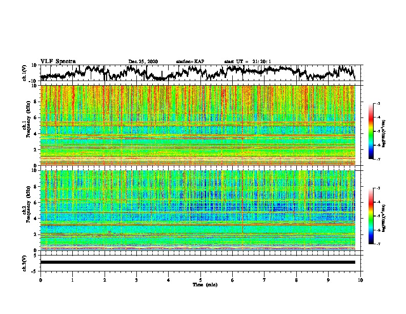Image resolution: width=406 pixels, height=314 pixels.
Task: Click time axis tick label '2'
Action: coord(105,280)
